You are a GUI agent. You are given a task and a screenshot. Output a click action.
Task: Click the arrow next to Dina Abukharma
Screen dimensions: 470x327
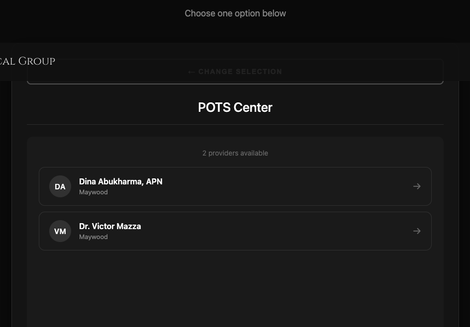coord(417,186)
